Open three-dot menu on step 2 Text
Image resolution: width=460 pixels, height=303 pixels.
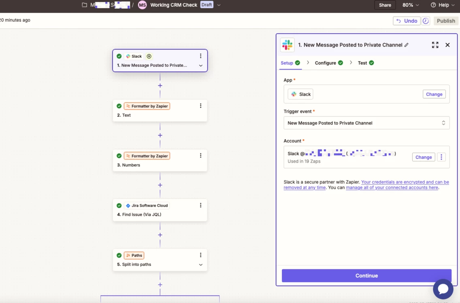tap(201, 106)
